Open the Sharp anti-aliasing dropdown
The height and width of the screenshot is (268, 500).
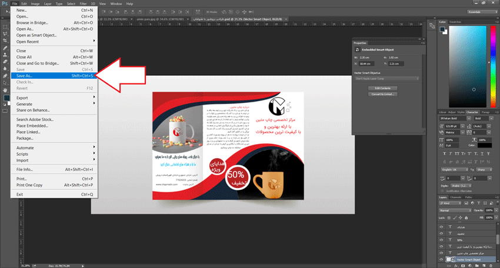point(484,169)
